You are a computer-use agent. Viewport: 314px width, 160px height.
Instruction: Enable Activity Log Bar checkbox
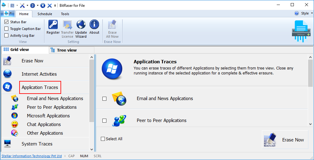7,36
